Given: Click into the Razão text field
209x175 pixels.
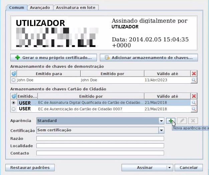Looking at the screenshot, I should coord(100,138).
